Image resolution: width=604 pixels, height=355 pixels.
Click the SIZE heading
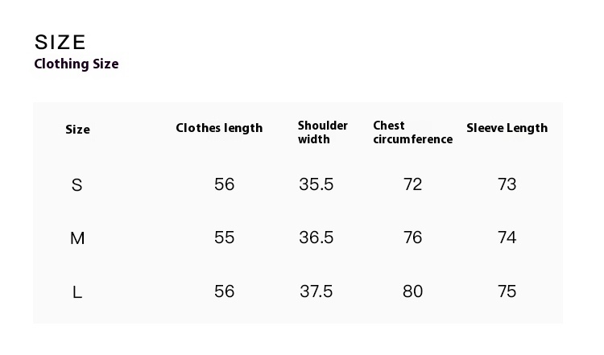(60, 42)
